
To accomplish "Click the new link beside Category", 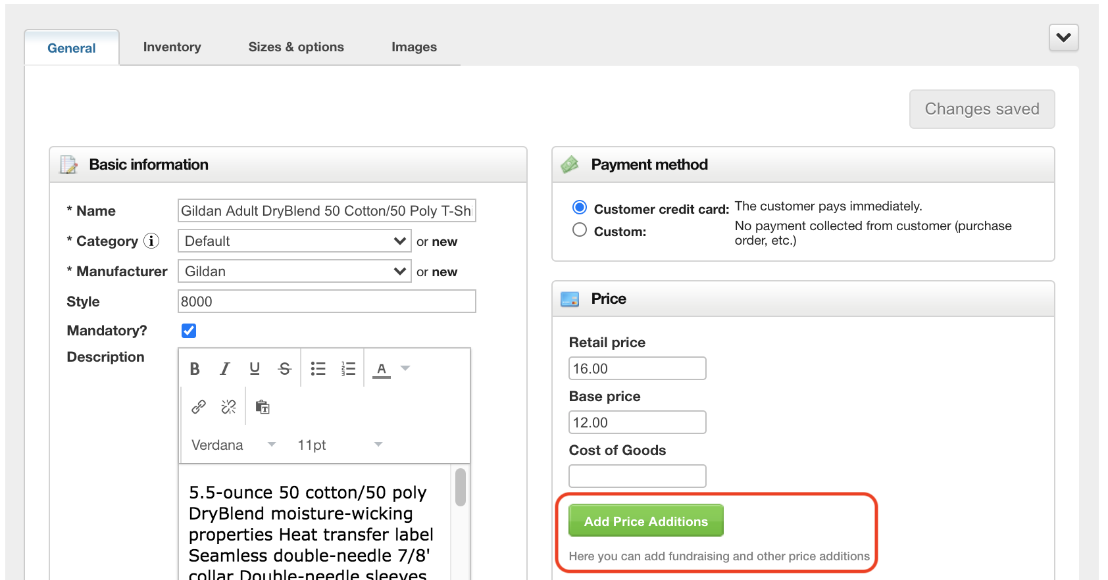I will coord(445,241).
